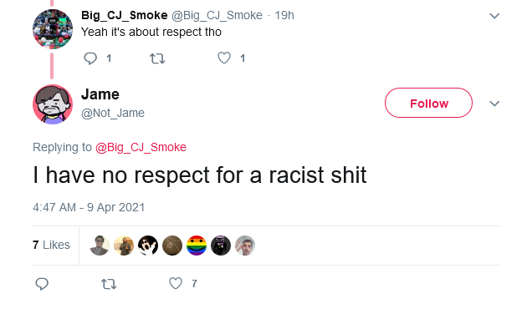Open the 19h timestamp on first tweet
This screenshot has height=314, width=532.
pos(284,15)
